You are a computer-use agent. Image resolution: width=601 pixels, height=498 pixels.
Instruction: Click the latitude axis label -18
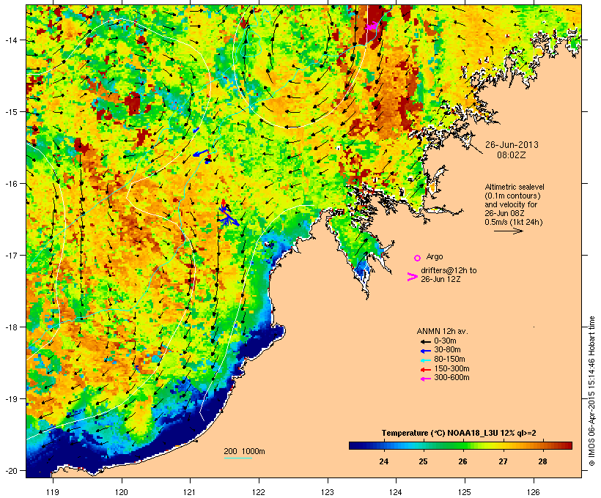tap(11, 327)
